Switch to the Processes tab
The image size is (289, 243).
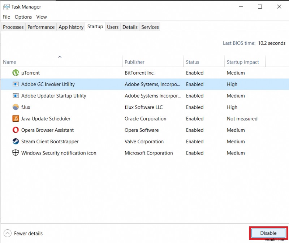tap(13, 27)
